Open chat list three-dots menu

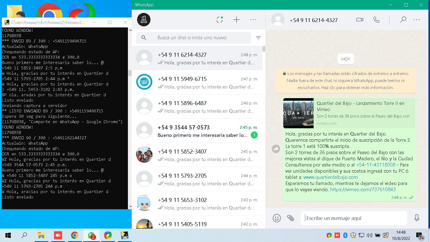coord(253,20)
